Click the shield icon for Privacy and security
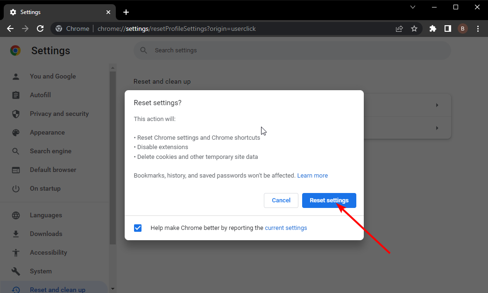488x293 pixels. (16, 114)
